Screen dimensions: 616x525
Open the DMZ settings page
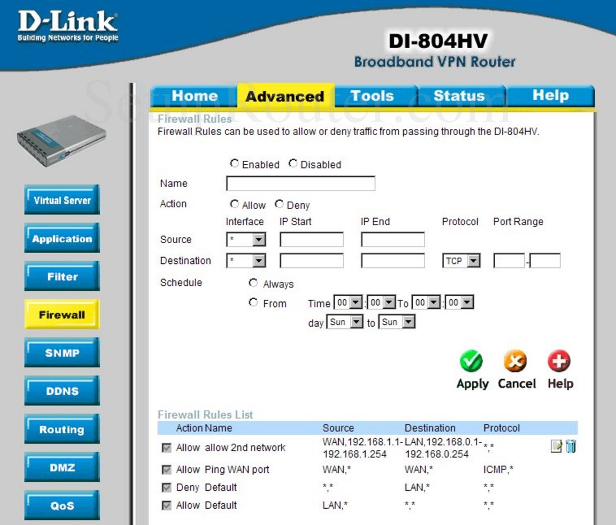(62, 467)
